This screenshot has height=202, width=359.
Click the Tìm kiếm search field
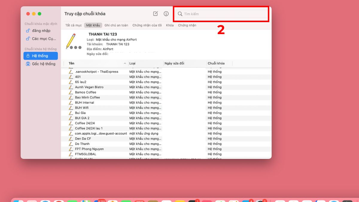[221, 14]
